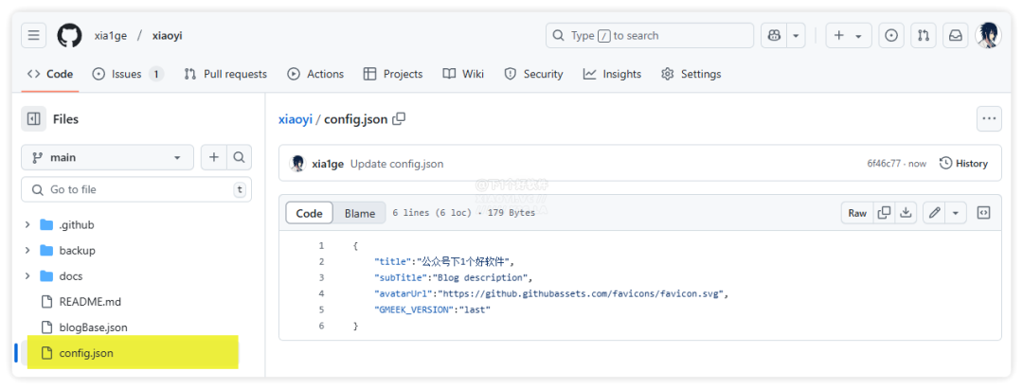Copy the config.json file path

pos(399,119)
